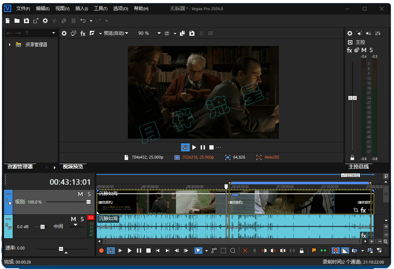Stop playback in the timeline transport bar
The height and width of the screenshot is (269, 394).
[148, 251]
